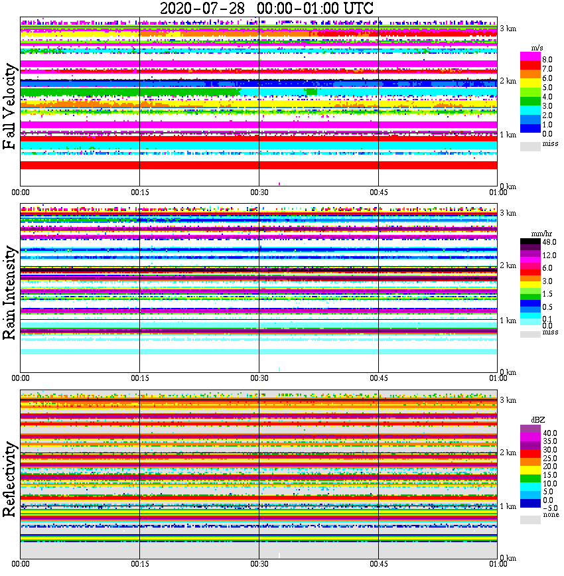Click "00:15" under the Fall Velocity panel
The height and width of the screenshot is (576, 564).
point(140,192)
